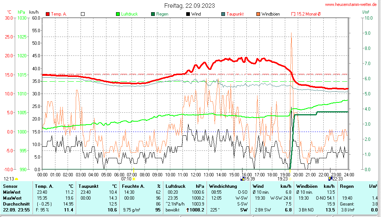Image resolution: width=382 pixels, height=217 pixels.
Task: Click the sunset time label 19:23
Action: [x=283, y=179]
